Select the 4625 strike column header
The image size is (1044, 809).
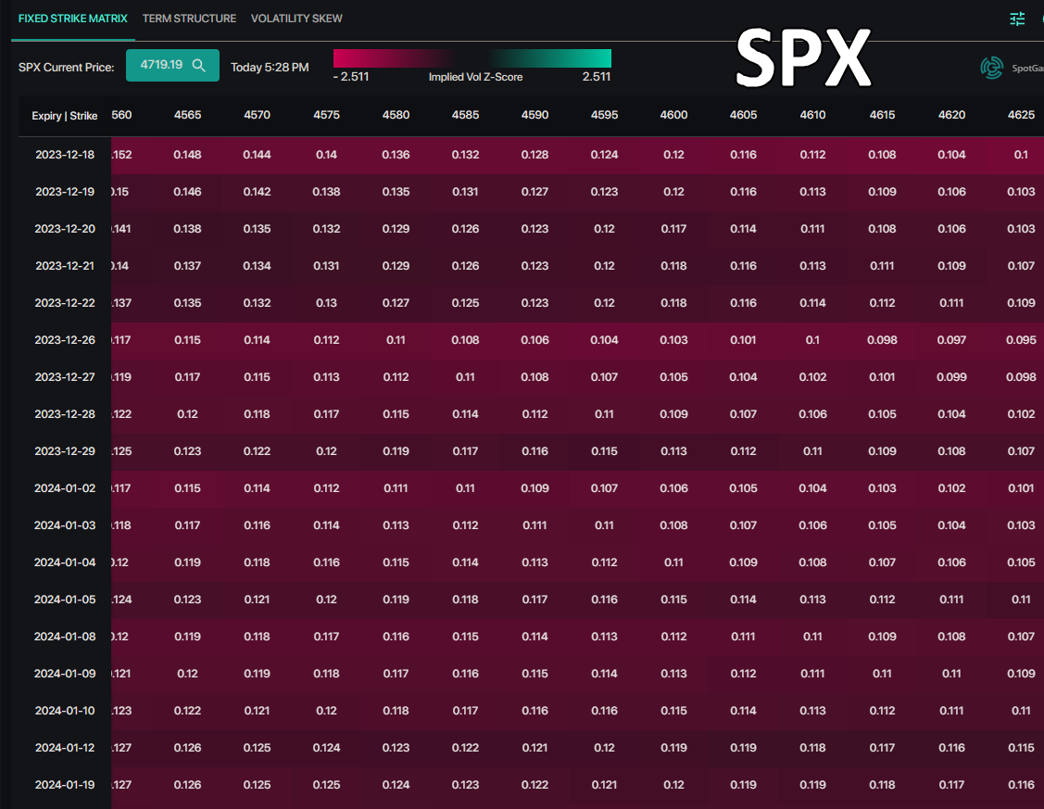tap(1021, 115)
